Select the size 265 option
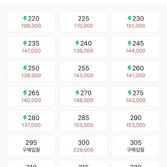This screenshot has width=167, height=167. [x=31, y=96]
